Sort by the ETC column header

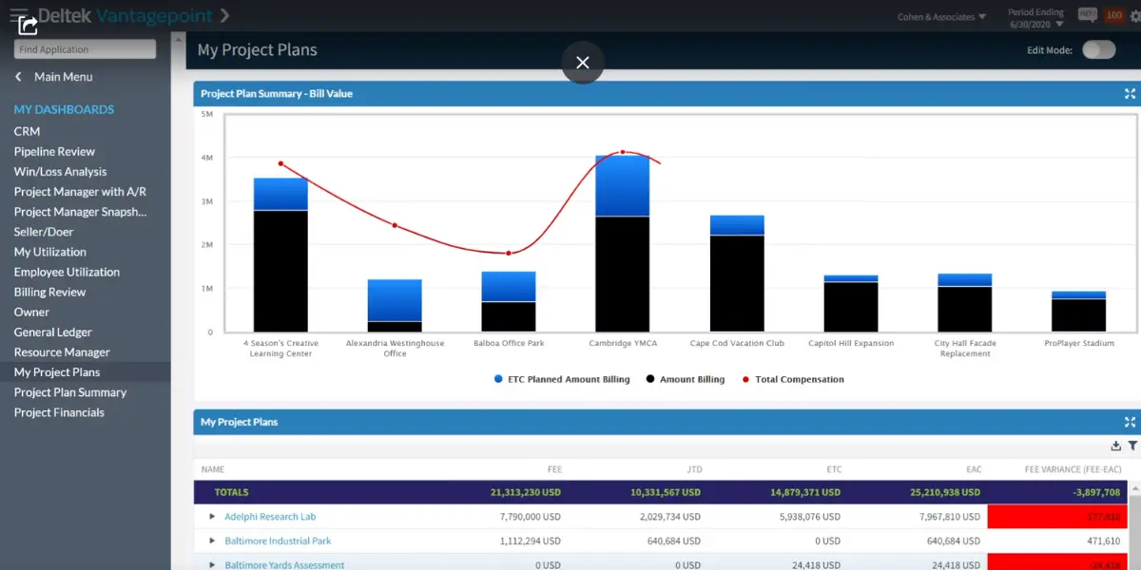[834, 469]
